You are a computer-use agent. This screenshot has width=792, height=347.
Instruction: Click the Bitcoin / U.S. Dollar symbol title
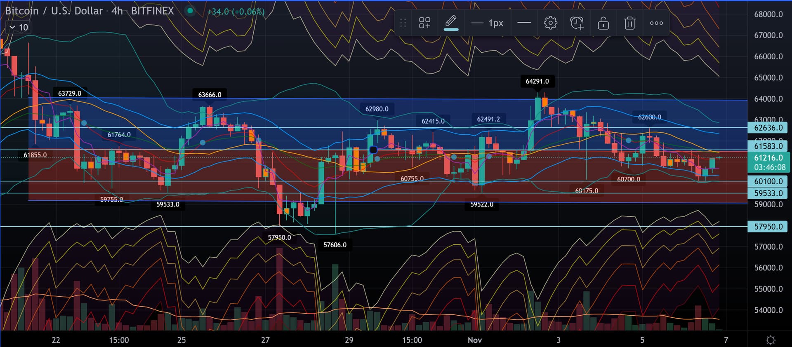pos(54,11)
